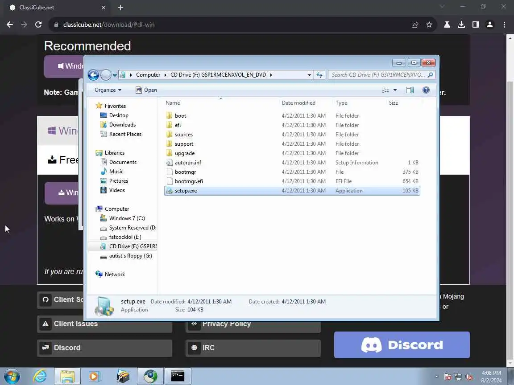Open Chrome profile icon

pyautogui.click(x=490, y=25)
